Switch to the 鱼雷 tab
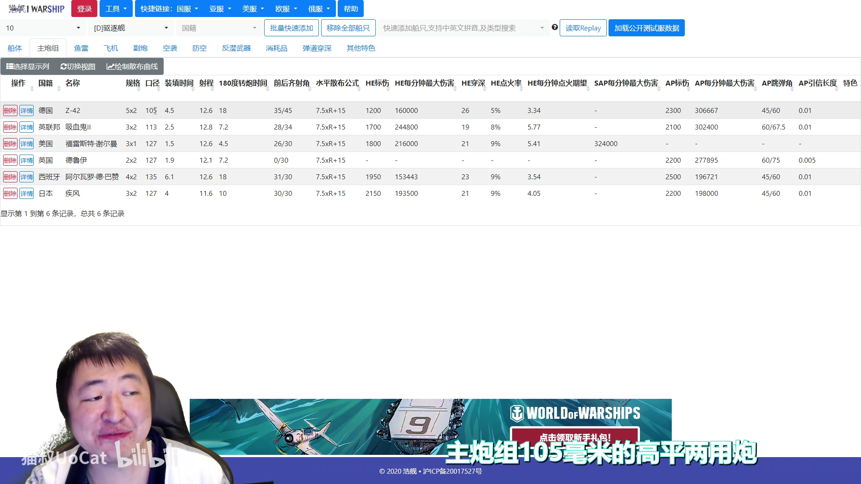Viewport: 861px width, 484px height. coord(81,48)
